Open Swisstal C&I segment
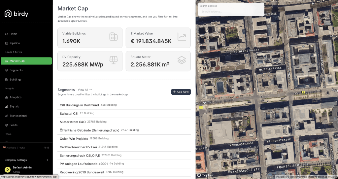338x179 pixels. point(124,113)
